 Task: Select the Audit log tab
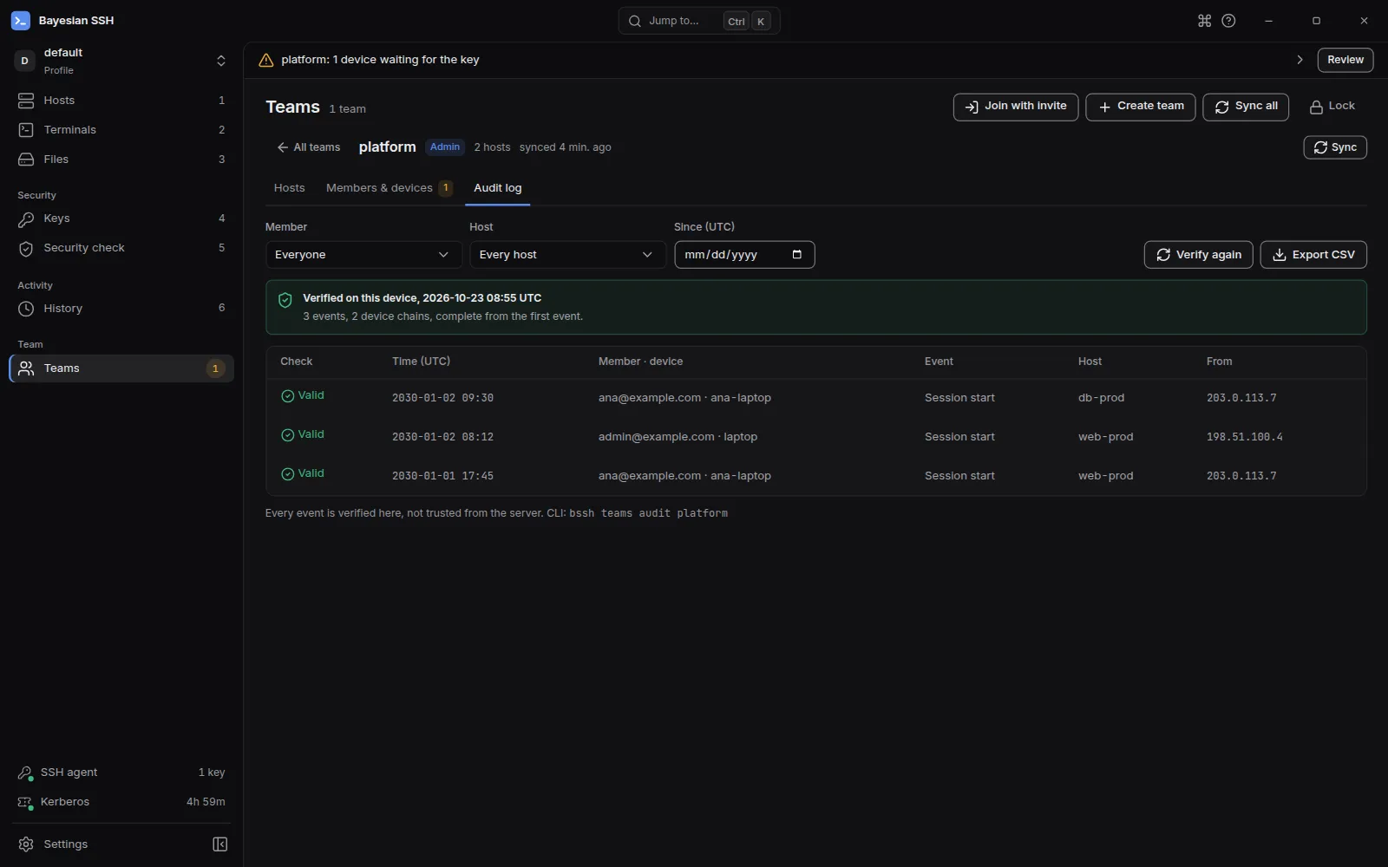(498, 188)
